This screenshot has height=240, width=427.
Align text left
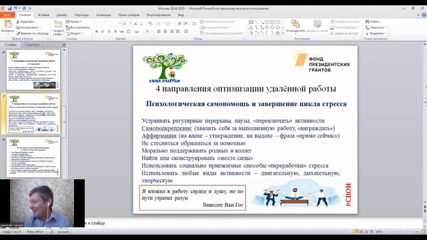click(159, 31)
